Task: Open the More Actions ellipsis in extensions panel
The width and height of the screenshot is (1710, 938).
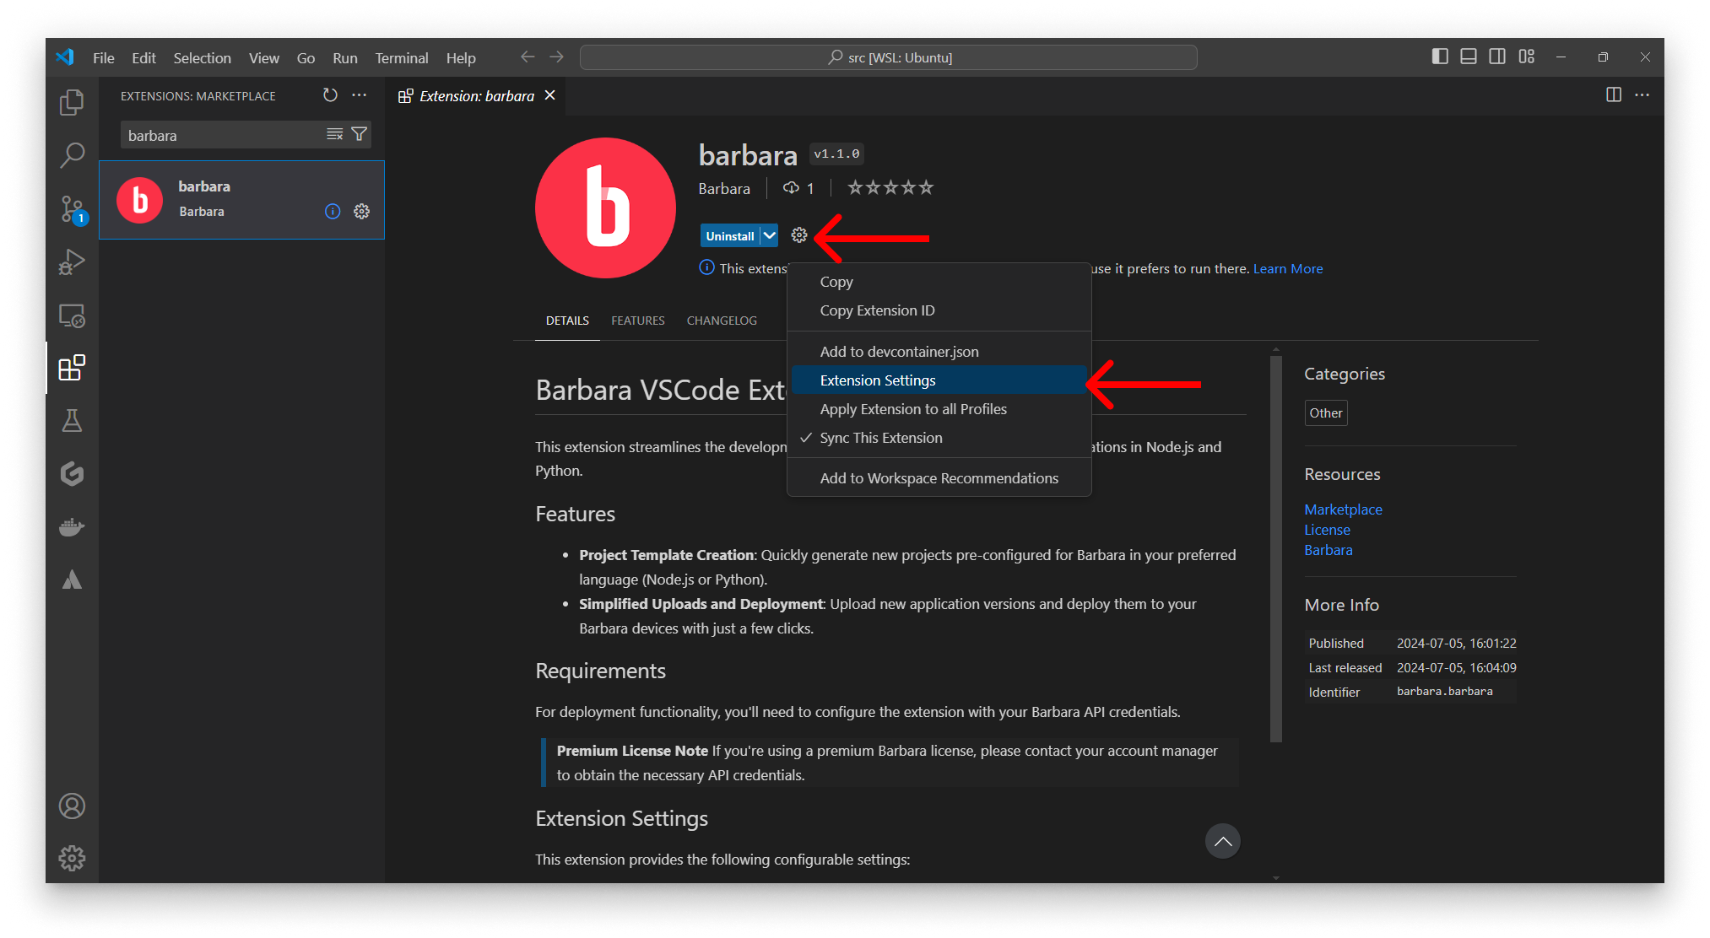Action: (359, 95)
